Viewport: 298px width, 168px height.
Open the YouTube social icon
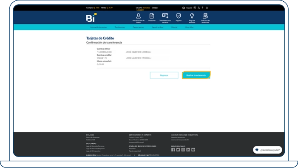click(x=193, y=150)
